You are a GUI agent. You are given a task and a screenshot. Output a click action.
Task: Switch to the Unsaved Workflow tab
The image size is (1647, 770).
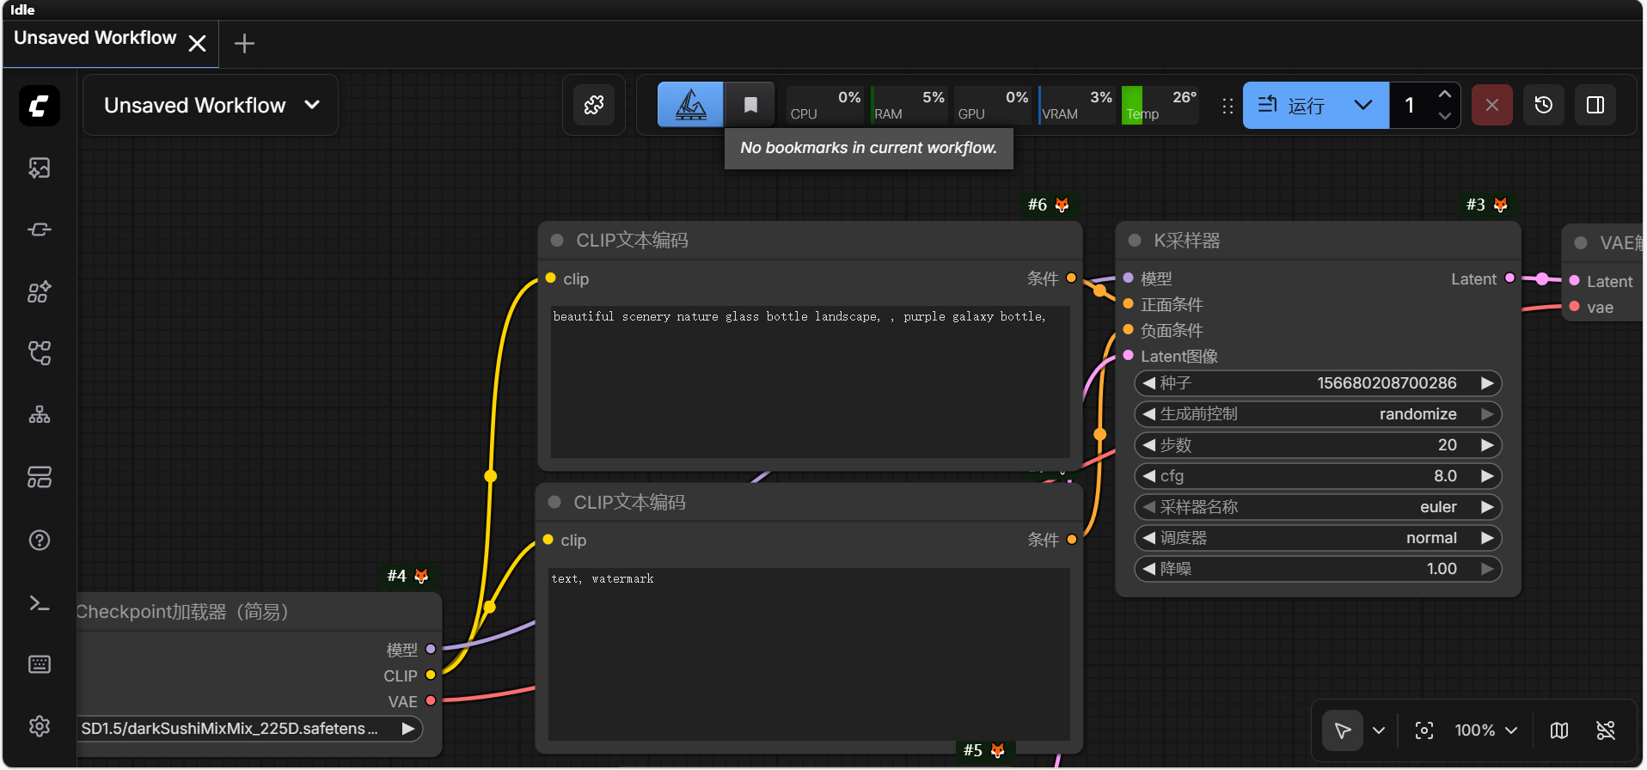click(x=95, y=39)
